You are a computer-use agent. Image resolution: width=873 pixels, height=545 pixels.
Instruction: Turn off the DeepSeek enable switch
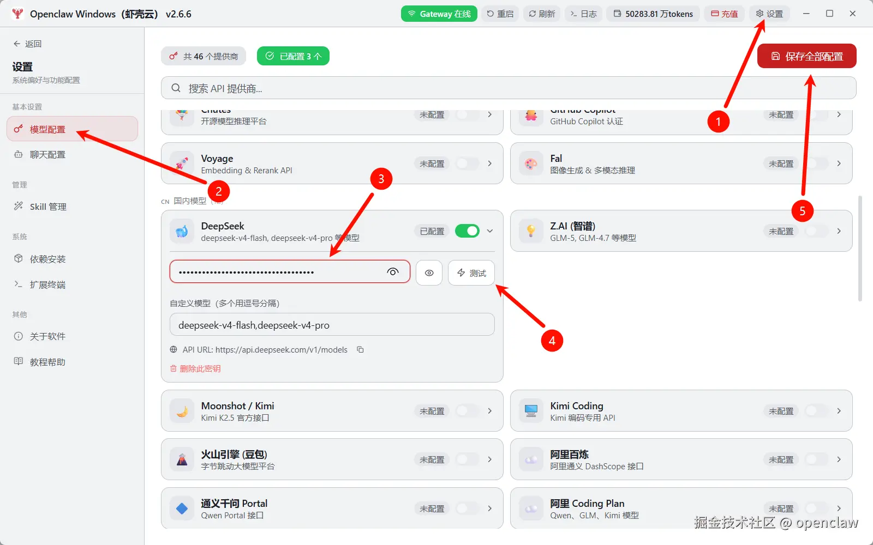pos(467,231)
